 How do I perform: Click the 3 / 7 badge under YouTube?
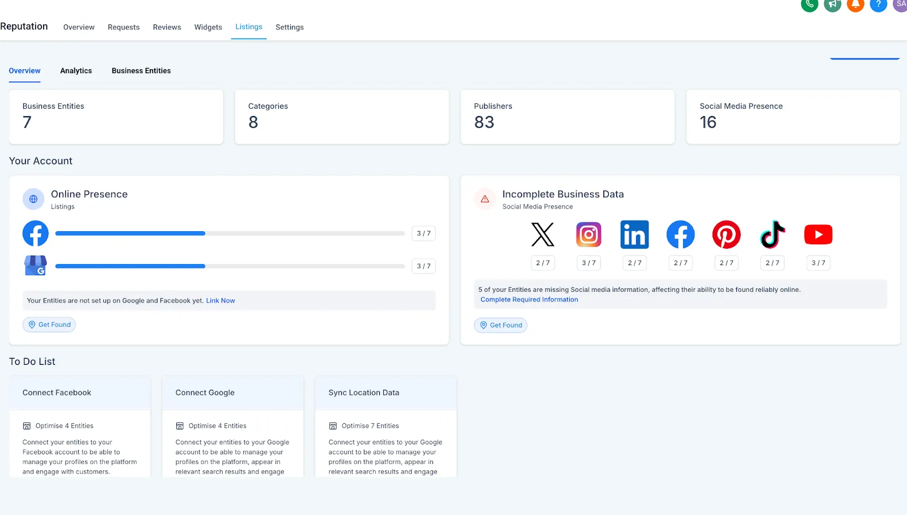point(818,263)
